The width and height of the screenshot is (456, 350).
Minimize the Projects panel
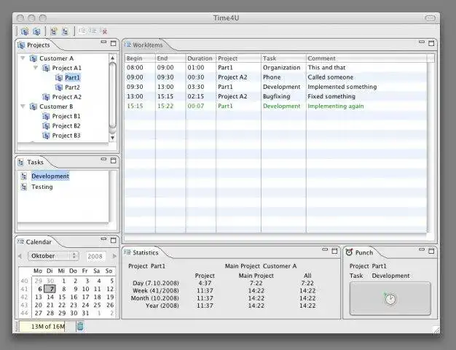tap(104, 42)
